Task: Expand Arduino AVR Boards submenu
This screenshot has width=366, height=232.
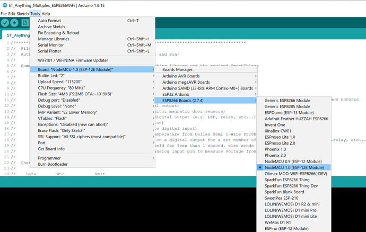Action: tap(206, 76)
